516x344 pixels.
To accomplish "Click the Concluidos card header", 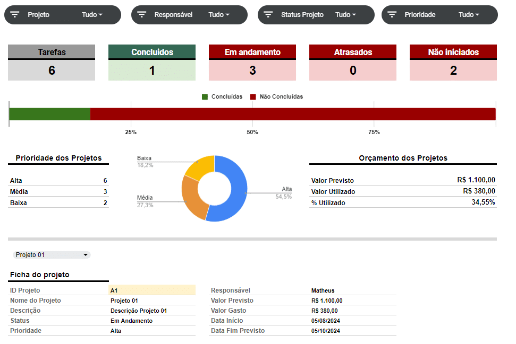I will [152, 52].
